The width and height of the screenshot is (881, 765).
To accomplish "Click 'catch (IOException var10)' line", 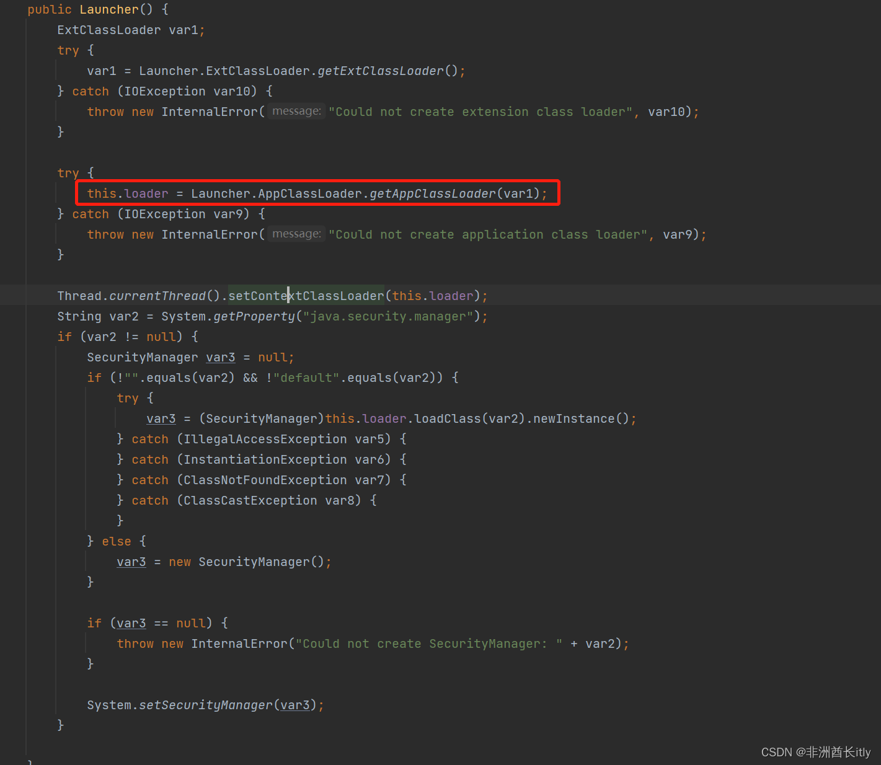I will click(x=165, y=91).
